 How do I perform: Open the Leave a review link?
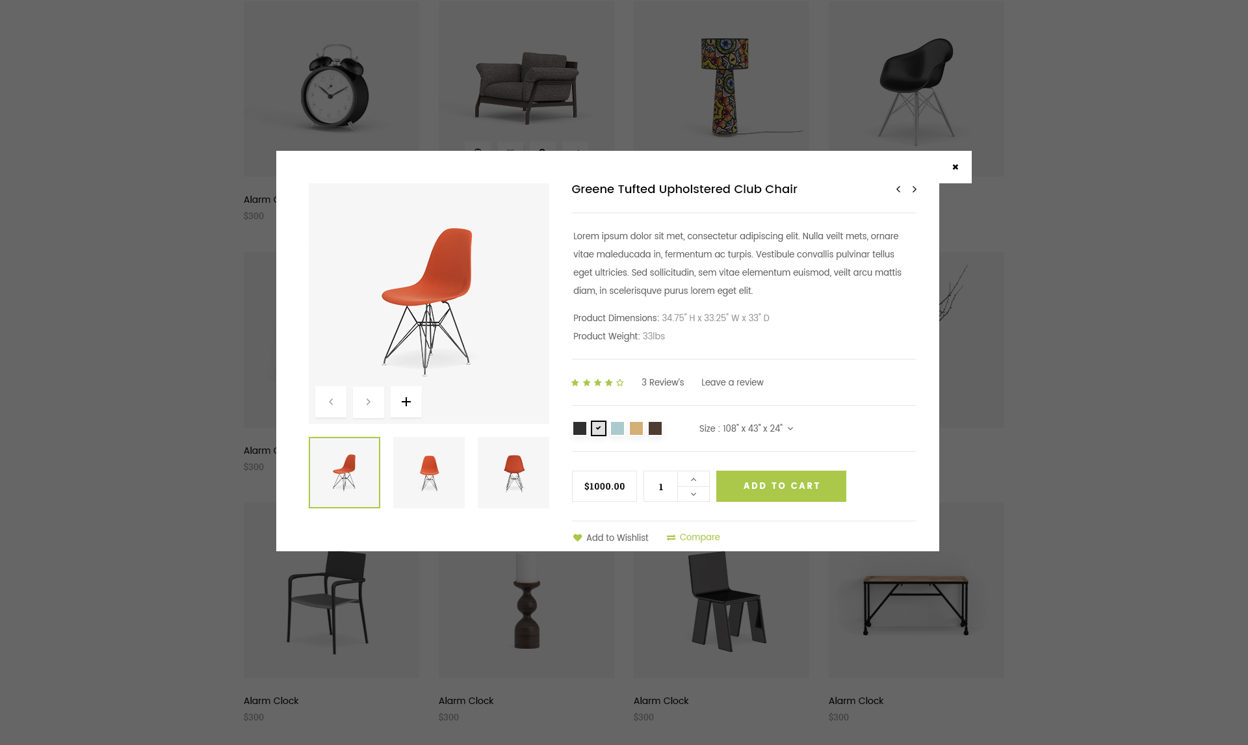733,382
